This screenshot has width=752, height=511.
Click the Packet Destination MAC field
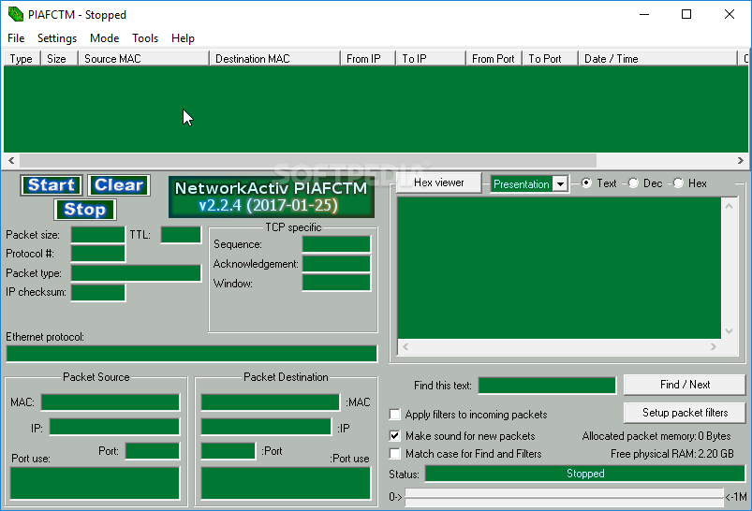(270, 402)
